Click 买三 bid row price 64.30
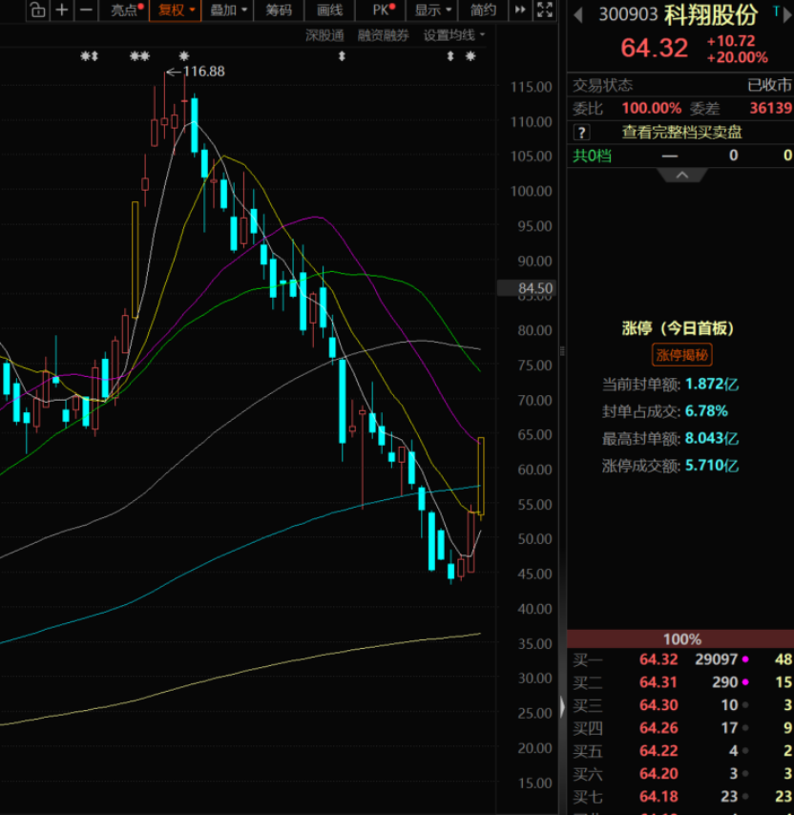Viewport: 794px width, 815px height. [x=658, y=705]
